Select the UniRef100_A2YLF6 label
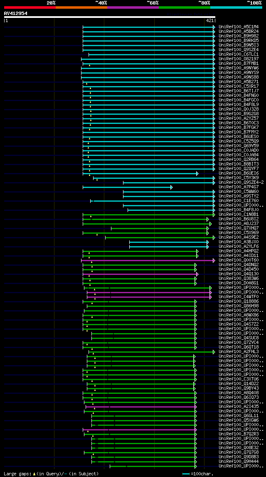Image resolution: width=266 pixels, height=477 pixels. pos(239,246)
